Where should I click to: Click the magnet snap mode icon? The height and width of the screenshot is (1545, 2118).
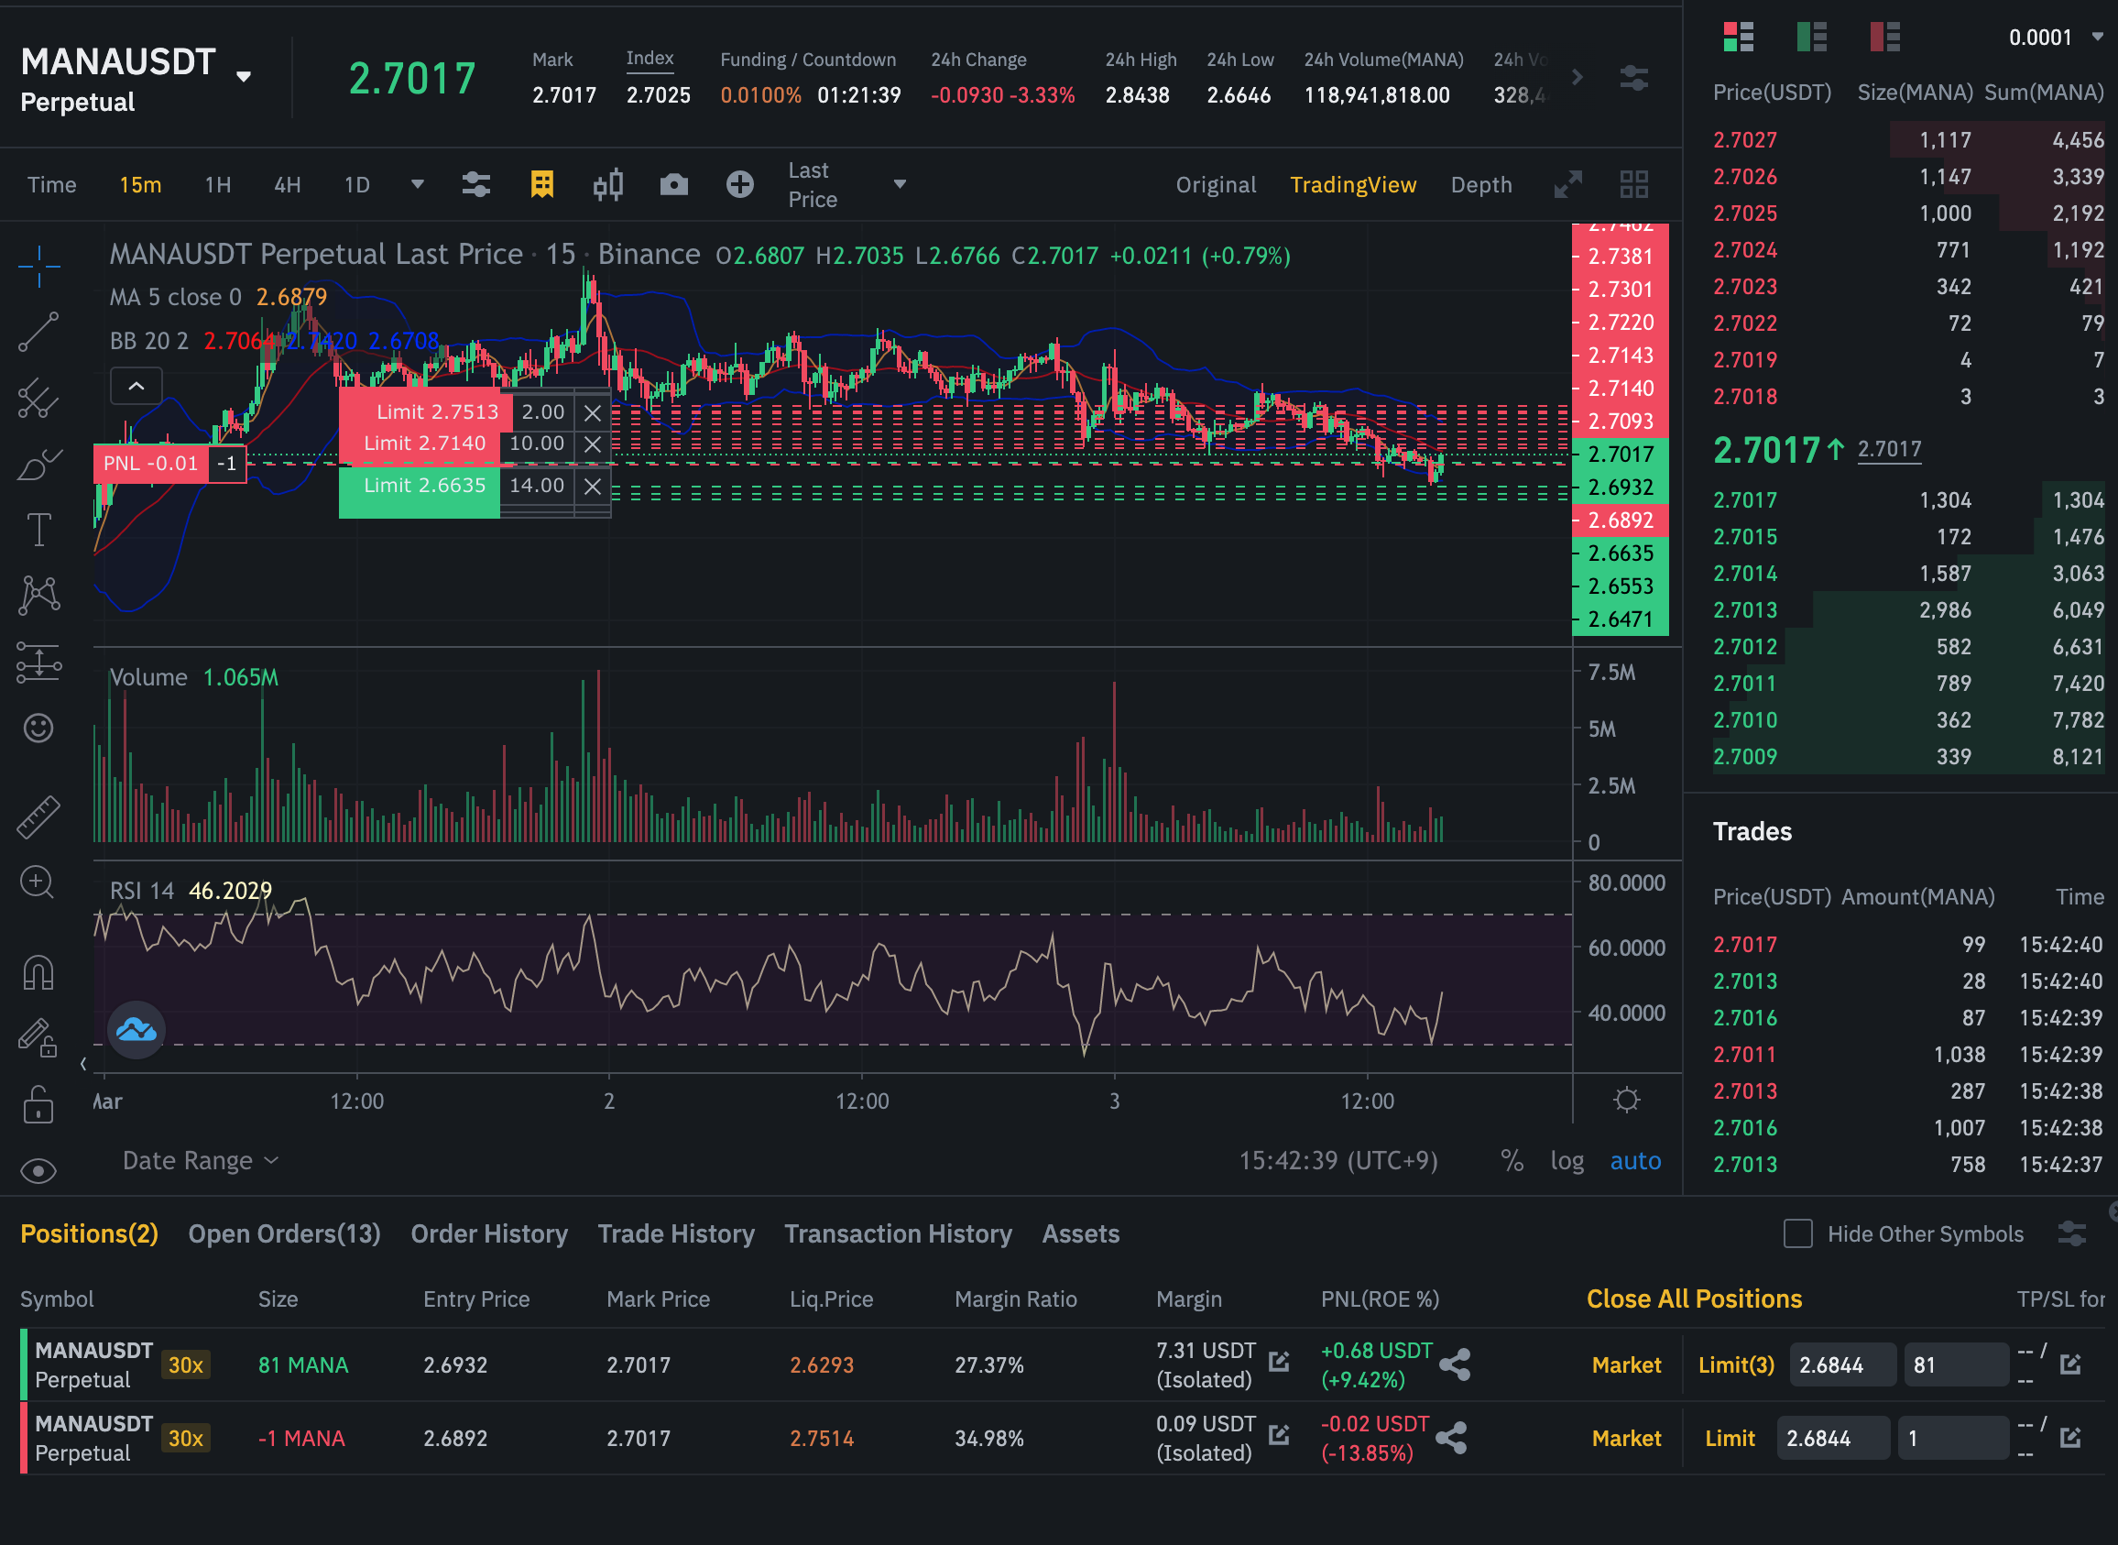39,972
